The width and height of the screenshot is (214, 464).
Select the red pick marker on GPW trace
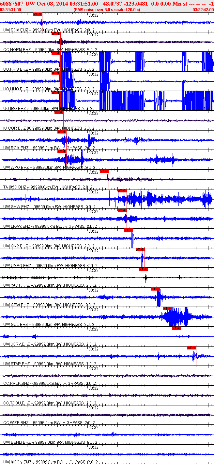coord(156,289)
